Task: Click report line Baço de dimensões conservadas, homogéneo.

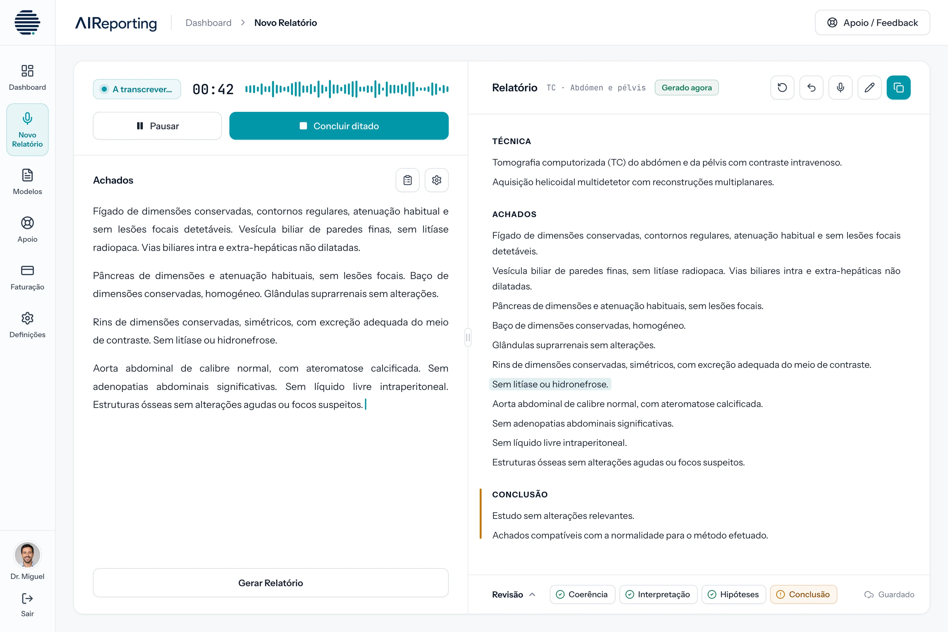Action: (x=588, y=325)
